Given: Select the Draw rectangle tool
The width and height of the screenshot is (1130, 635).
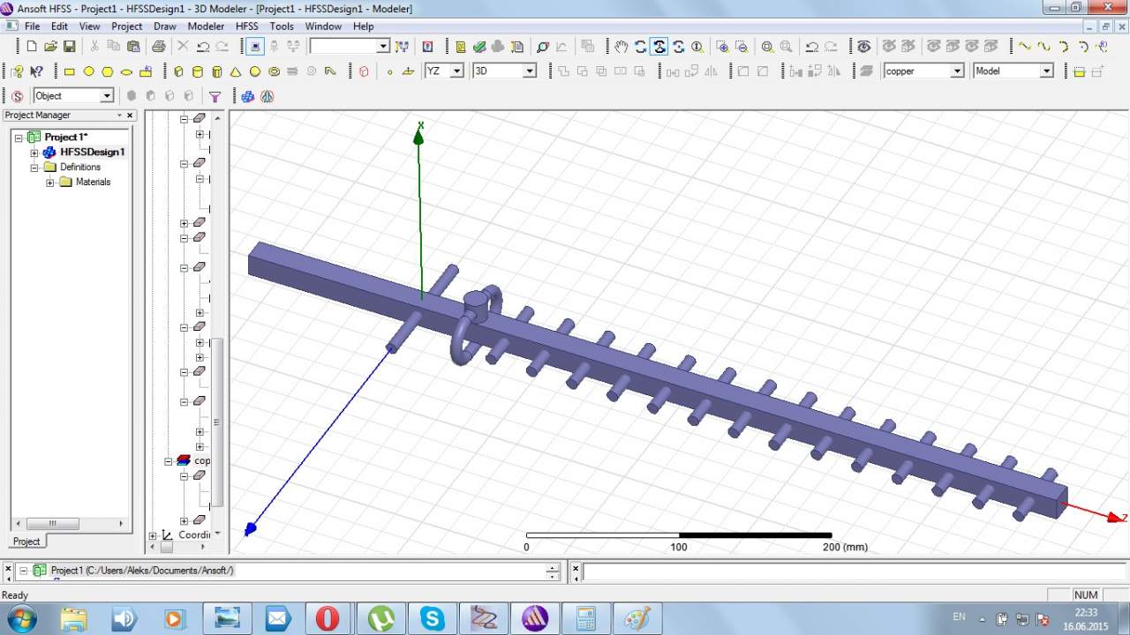Looking at the screenshot, I should pos(69,71).
